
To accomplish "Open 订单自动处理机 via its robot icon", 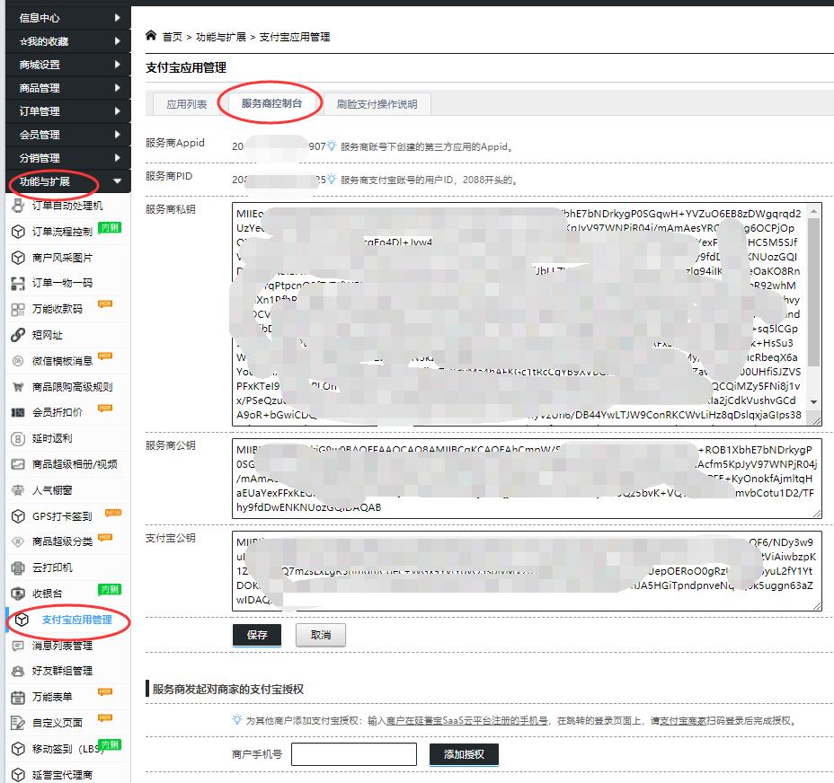I will point(18,206).
